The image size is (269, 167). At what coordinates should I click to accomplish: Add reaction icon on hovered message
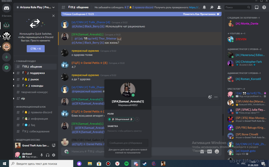click(210, 97)
